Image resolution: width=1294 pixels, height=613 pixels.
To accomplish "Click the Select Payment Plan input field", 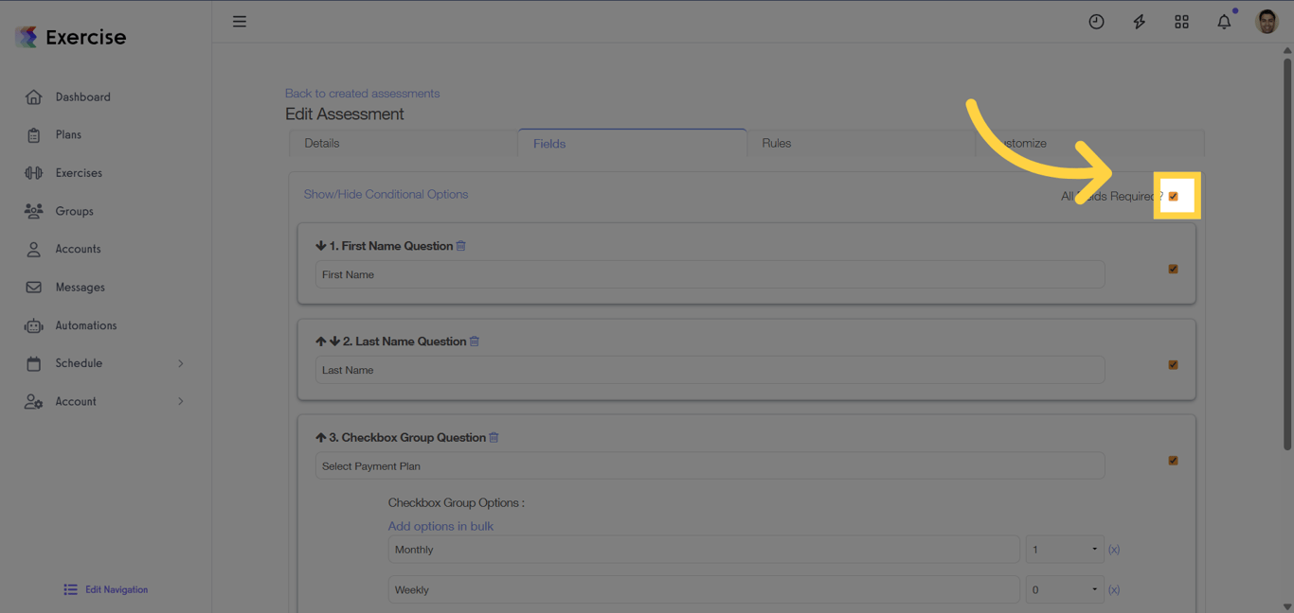I will coord(710,466).
